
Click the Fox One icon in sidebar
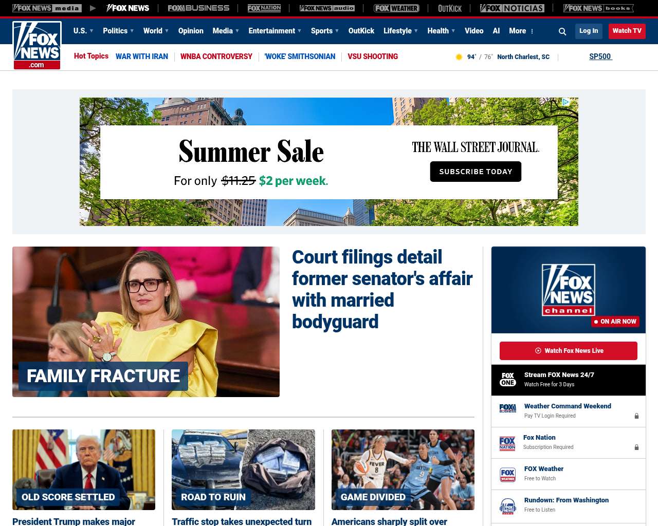click(x=508, y=380)
